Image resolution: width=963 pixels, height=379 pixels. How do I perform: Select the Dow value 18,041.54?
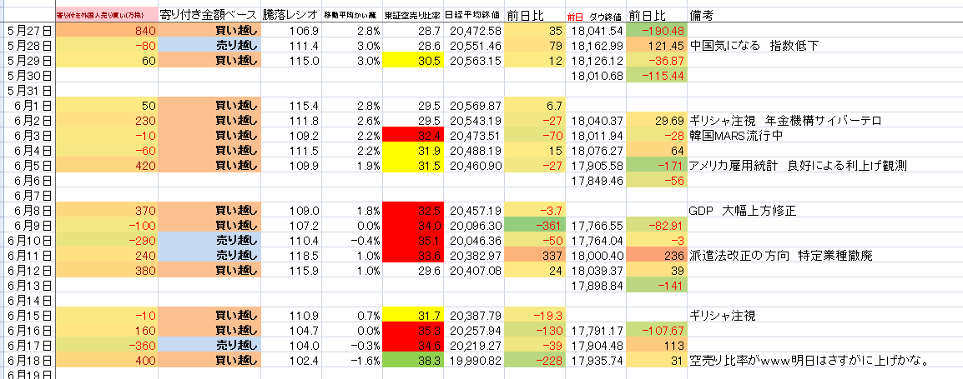coord(596,30)
